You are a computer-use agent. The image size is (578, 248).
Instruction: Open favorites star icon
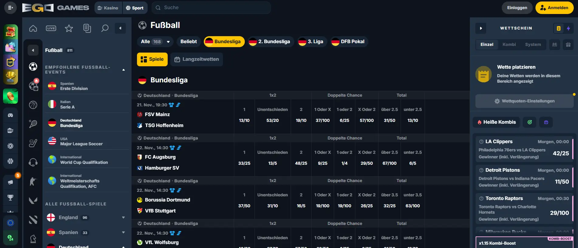[69, 28]
